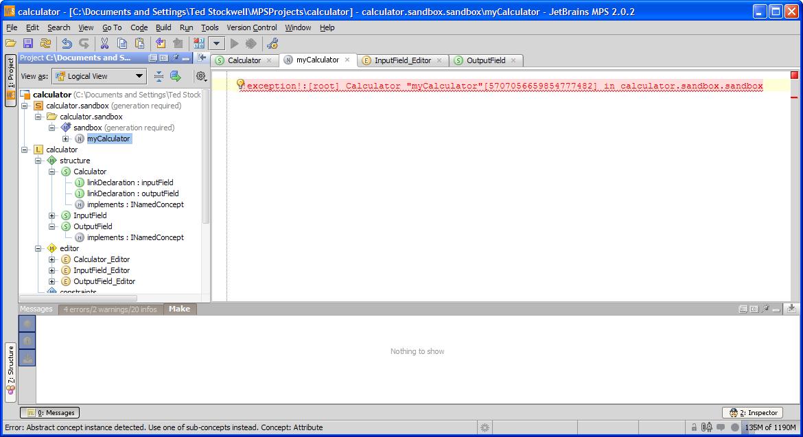This screenshot has width=803, height=437.
Task: Navigate Back using toolbar arrow icon
Action: pyautogui.click(x=161, y=43)
